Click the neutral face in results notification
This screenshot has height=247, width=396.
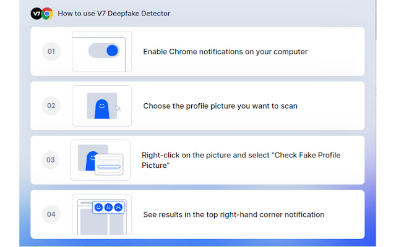(108, 207)
